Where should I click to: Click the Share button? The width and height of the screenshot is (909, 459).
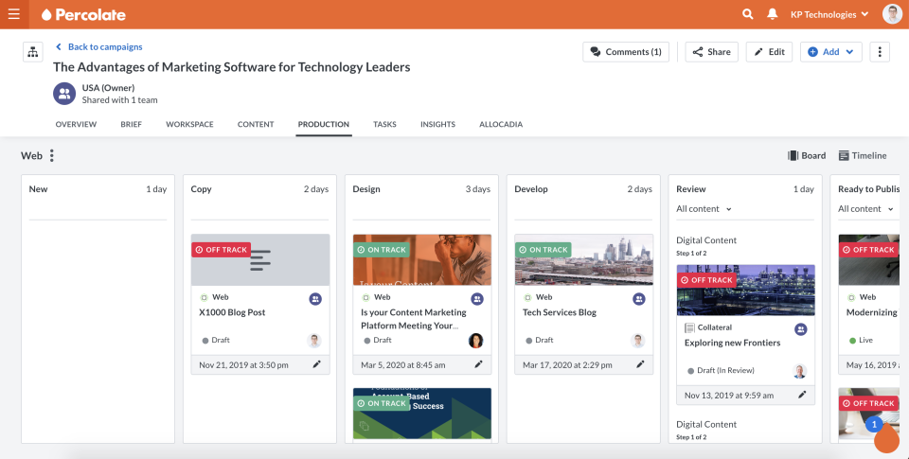pos(712,52)
